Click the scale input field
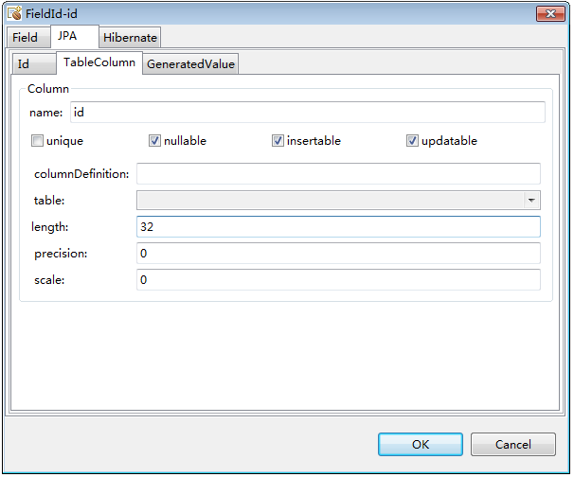Viewport: 574px width, 477px height. 338,280
